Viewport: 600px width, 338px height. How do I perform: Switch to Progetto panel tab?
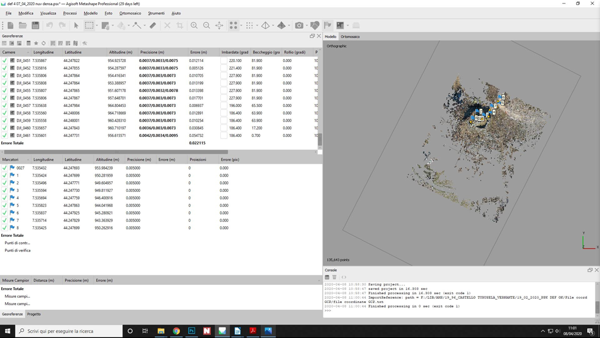(34, 314)
